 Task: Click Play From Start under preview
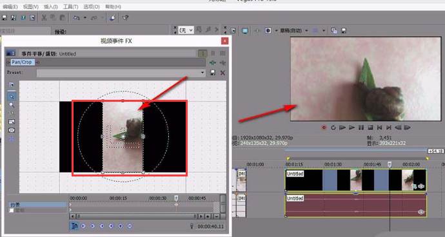tap(342, 128)
